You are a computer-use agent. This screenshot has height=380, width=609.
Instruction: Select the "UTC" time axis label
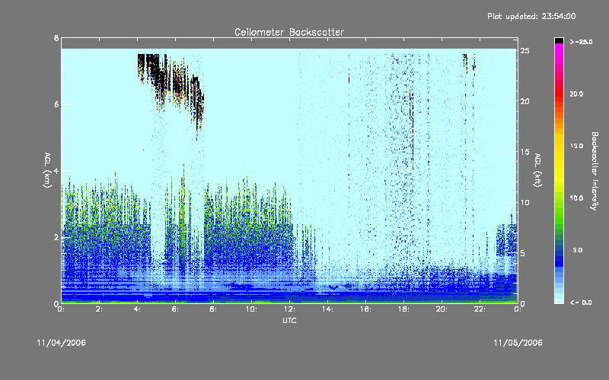coord(289,320)
